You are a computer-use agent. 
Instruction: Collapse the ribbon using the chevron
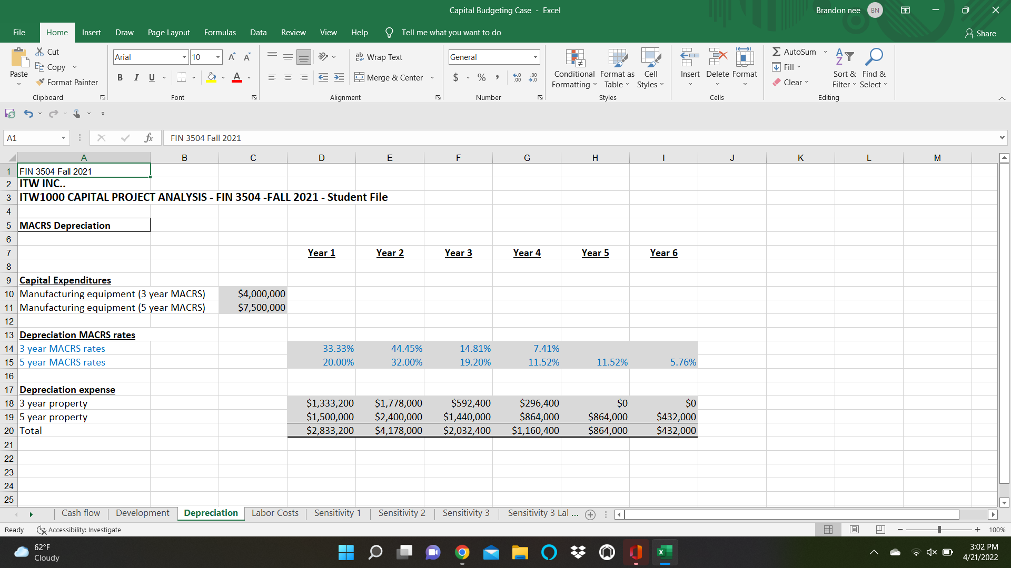click(x=1002, y=98)
